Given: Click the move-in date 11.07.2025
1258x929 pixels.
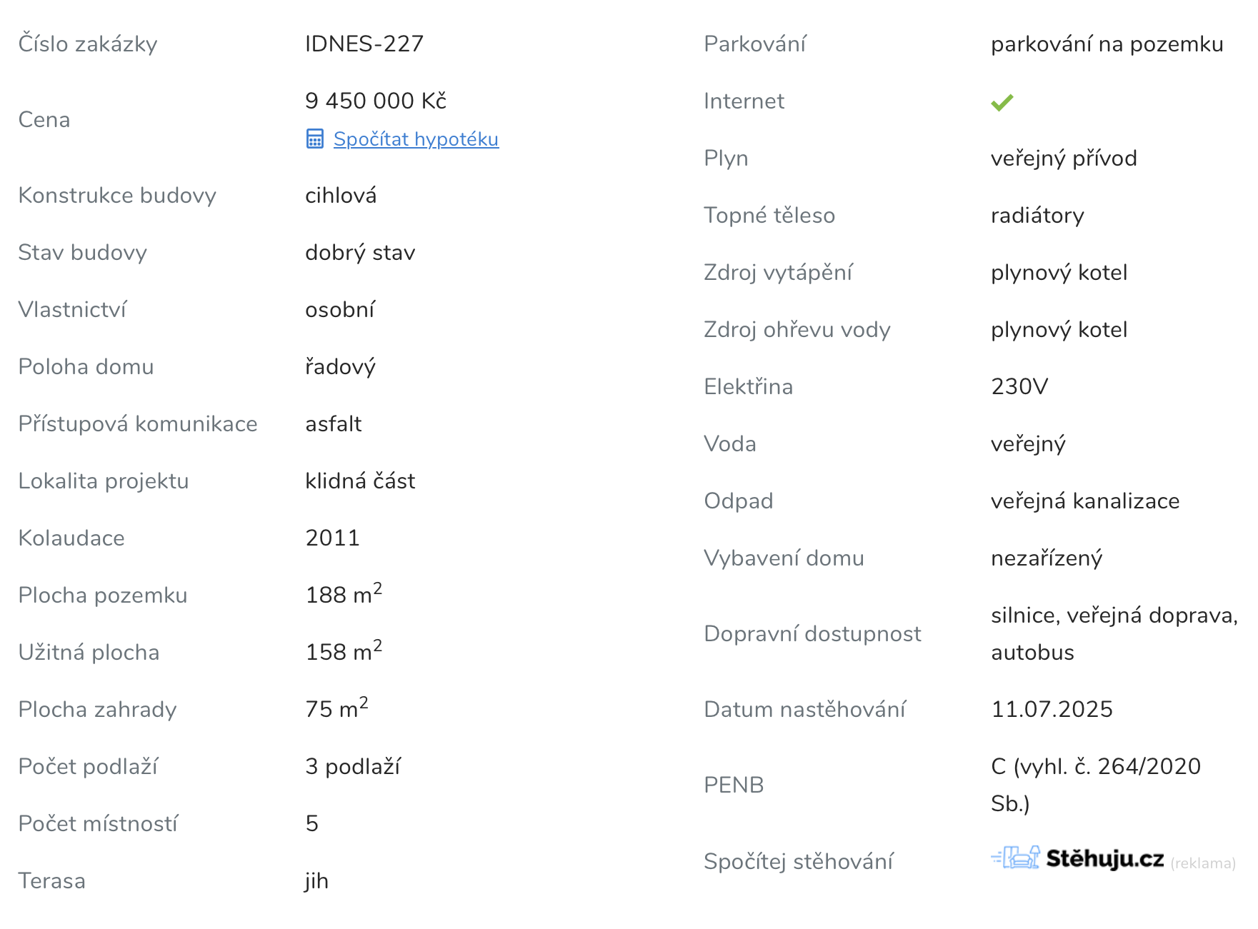Looking at the screenshot, I should 1052,709.
